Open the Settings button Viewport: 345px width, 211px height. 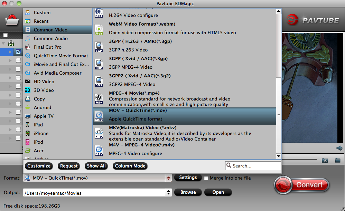click(x=188, y=178)
